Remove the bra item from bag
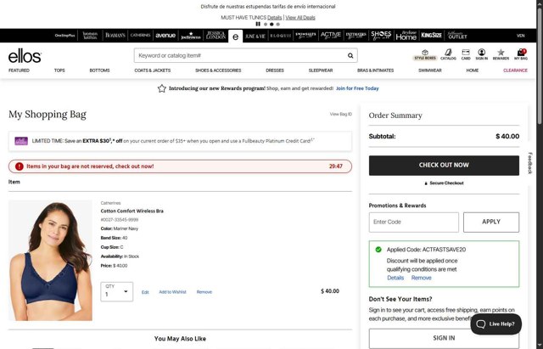 coord(204,292)
